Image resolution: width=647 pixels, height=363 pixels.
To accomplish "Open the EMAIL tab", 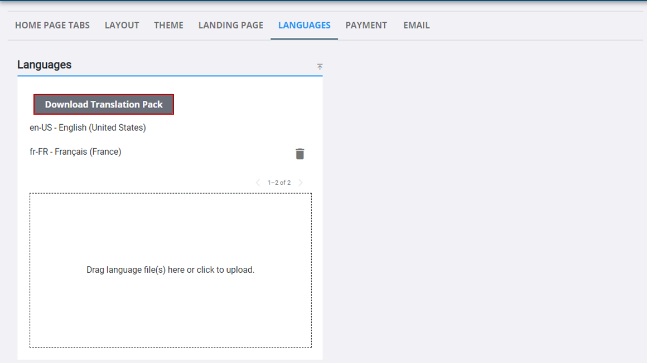I will 416,25.
